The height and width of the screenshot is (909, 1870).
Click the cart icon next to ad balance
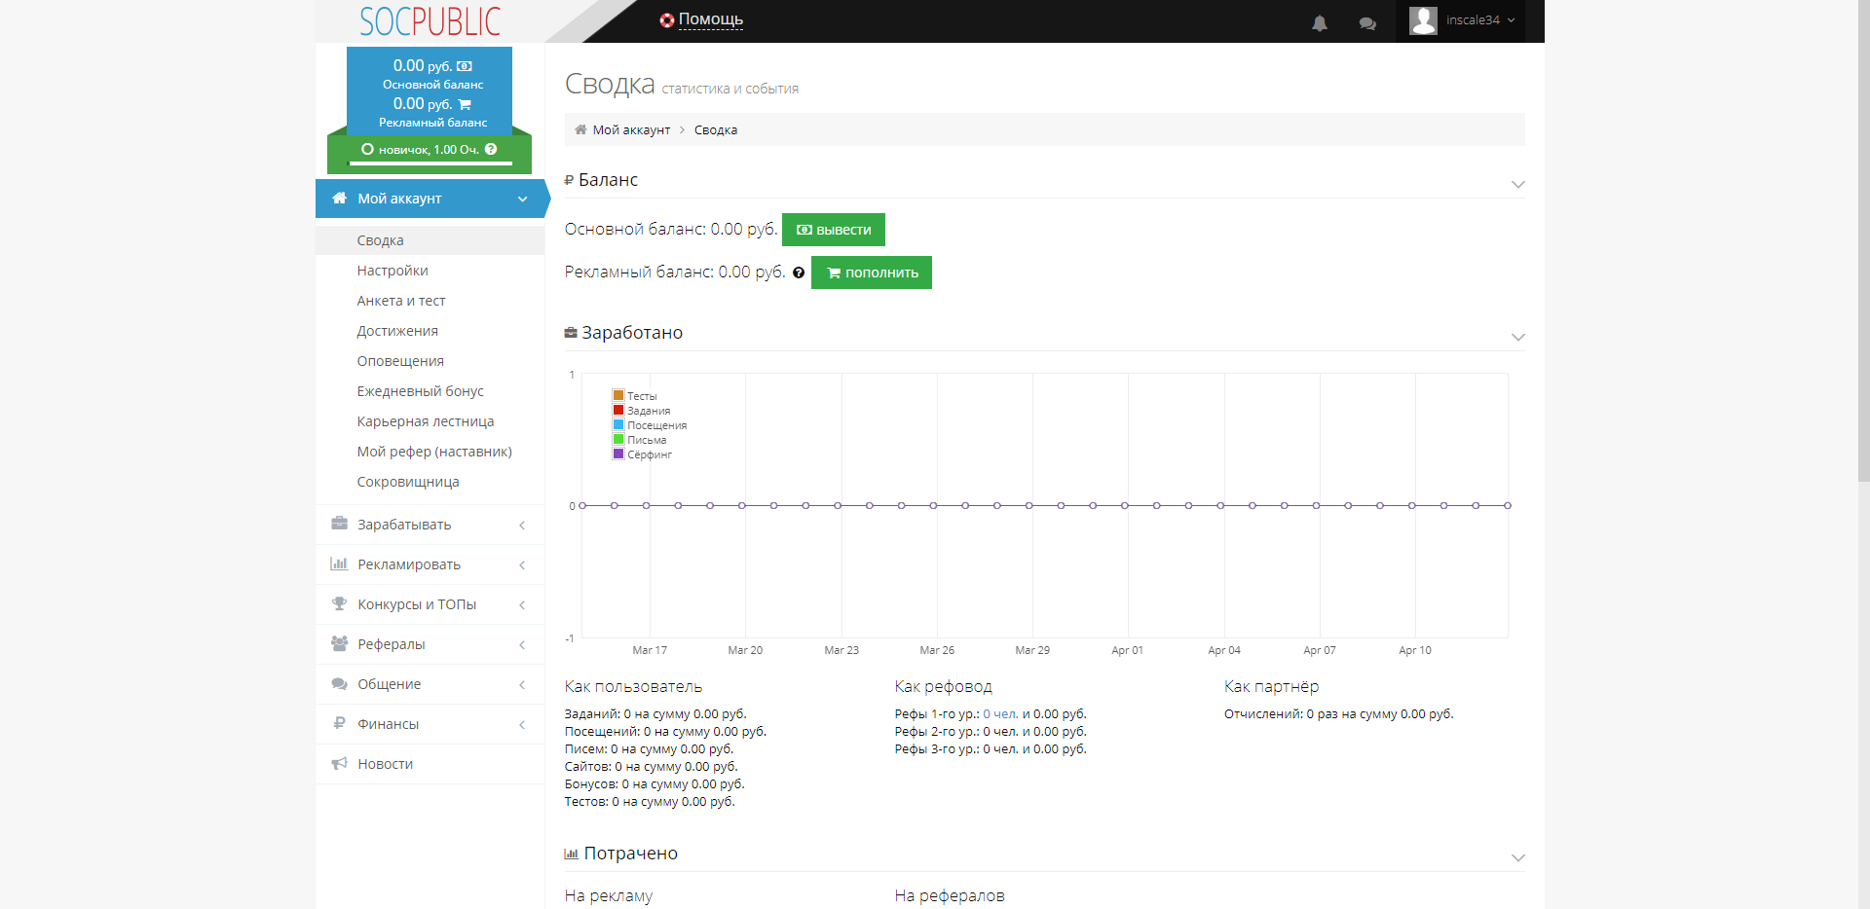pos(465,104)
